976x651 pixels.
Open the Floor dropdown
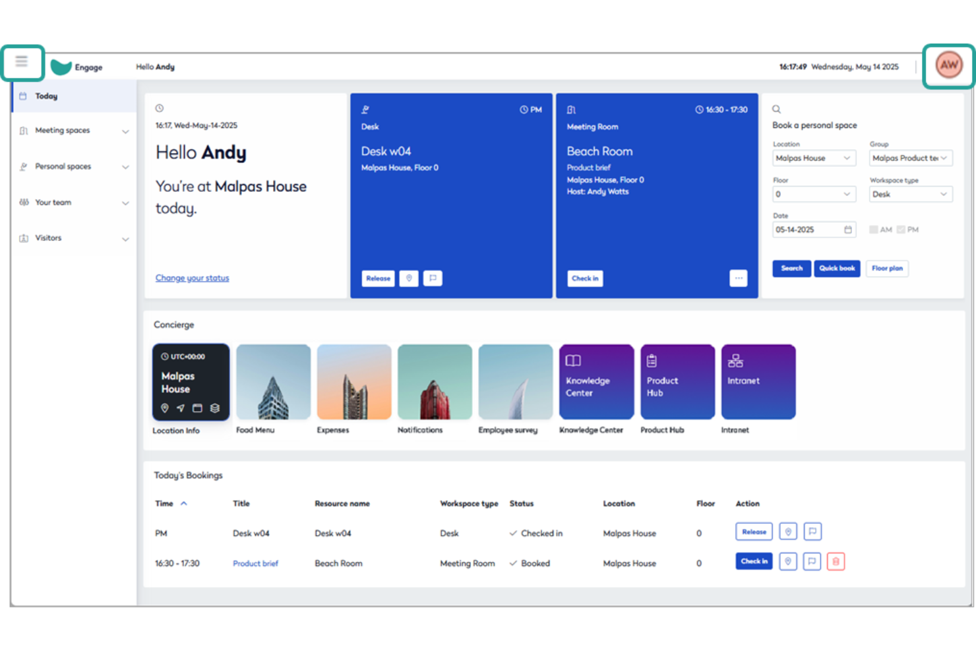coord(814,195)
